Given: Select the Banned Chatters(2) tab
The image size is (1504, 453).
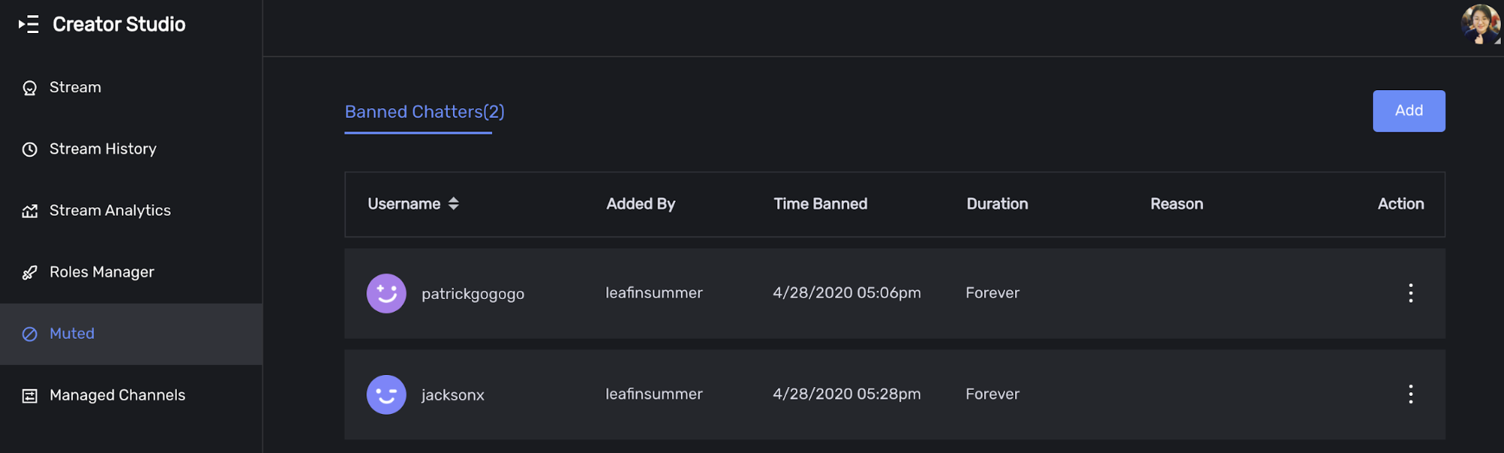Looking at the screenshot, I should (x=424, y=112).
